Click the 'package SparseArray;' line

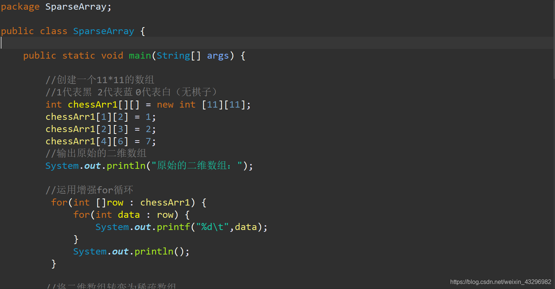[x=56, y=7]
